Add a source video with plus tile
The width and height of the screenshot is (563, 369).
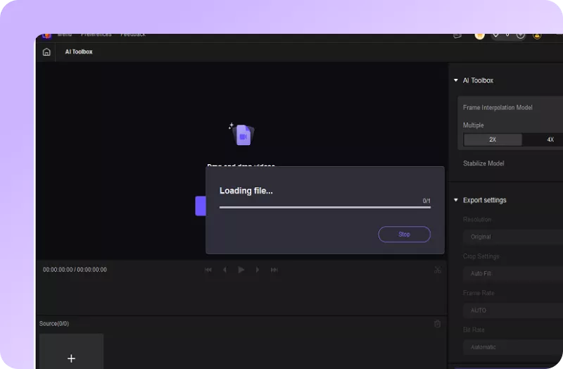tap(71, 351)
